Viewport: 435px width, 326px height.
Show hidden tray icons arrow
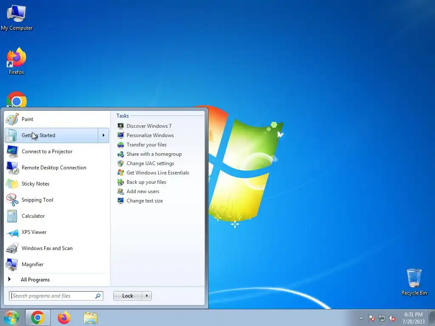(x=361, y=318)
